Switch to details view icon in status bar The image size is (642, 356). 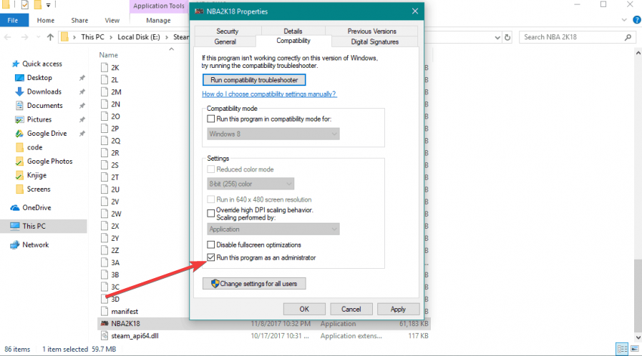(x=623, y=349)
